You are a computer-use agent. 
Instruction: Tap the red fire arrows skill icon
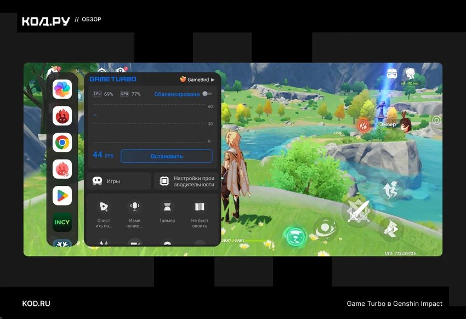coord(363,125)
